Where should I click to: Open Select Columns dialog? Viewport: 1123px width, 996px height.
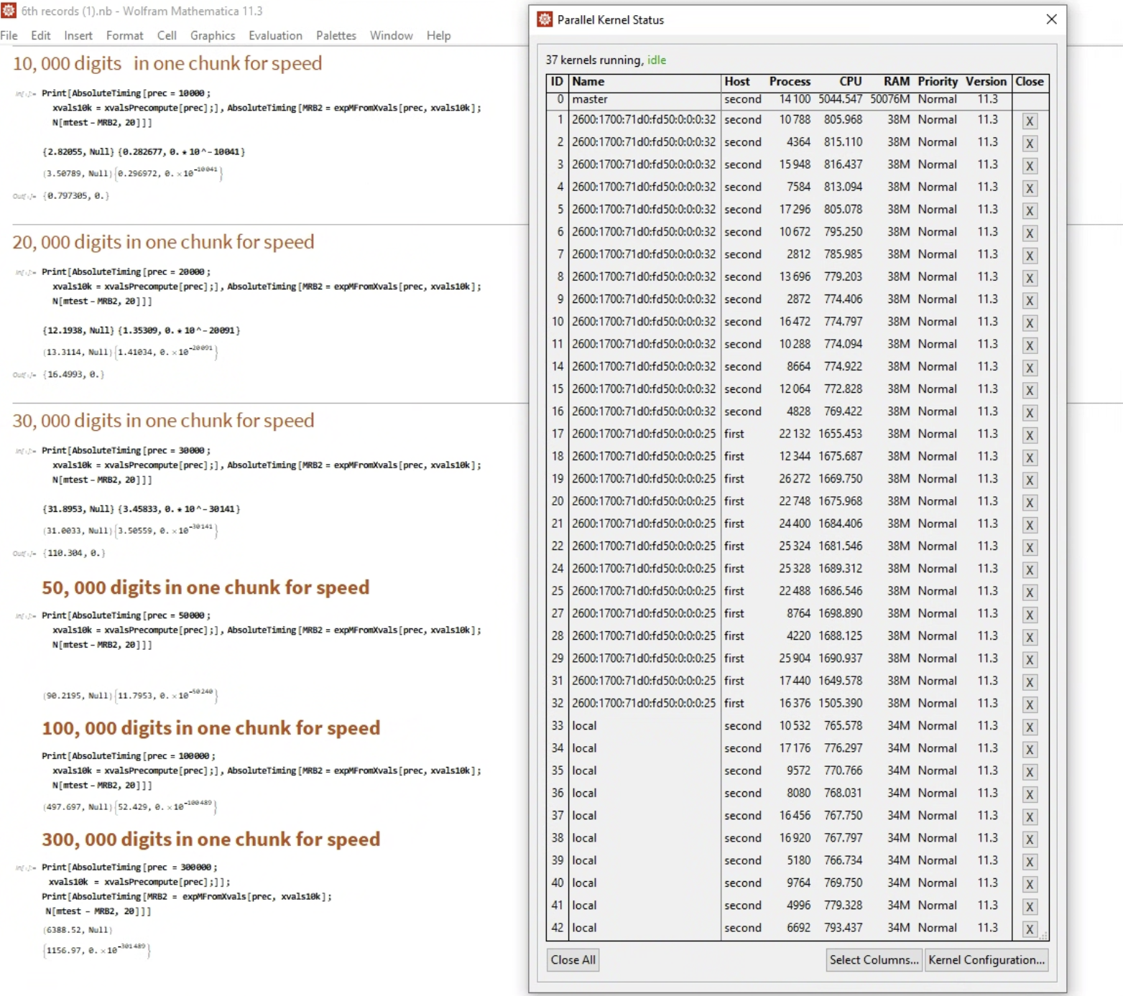874,960
